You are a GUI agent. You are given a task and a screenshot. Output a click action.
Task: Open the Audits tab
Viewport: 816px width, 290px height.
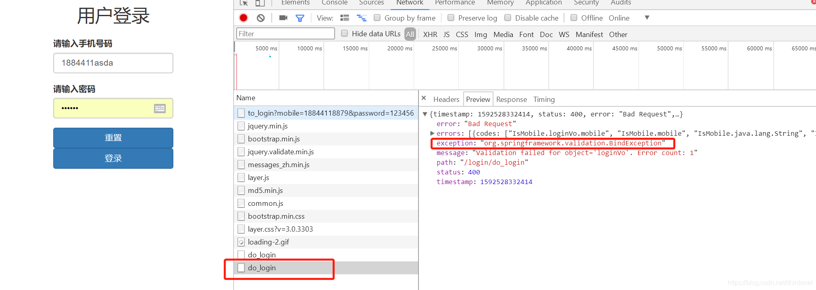tap(620, 3)
